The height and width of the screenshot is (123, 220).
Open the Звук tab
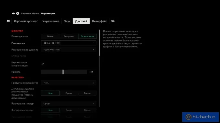(67, 21)
